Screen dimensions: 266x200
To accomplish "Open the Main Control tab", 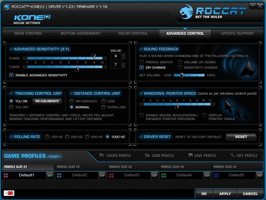I will point(28,33).
